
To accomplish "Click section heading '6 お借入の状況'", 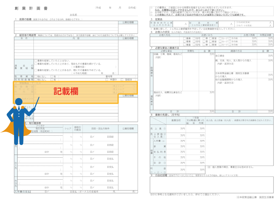I will tap(160, 32).
